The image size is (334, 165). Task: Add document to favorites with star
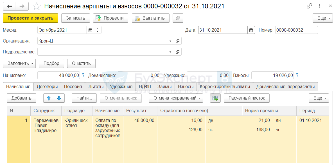pyautogui.click(x=37, y=6)
